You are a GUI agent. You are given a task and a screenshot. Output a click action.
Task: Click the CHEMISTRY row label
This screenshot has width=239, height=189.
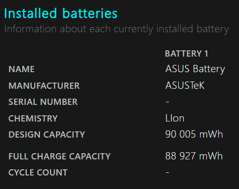(x=33, y=118)
